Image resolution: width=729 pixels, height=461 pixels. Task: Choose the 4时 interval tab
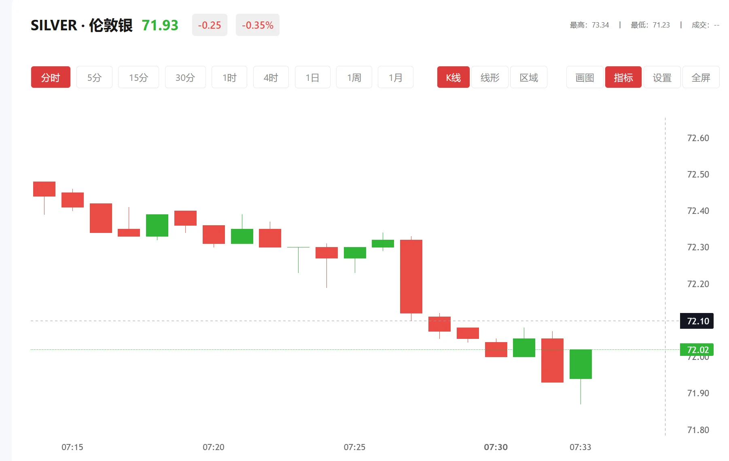tap(271, 77)
